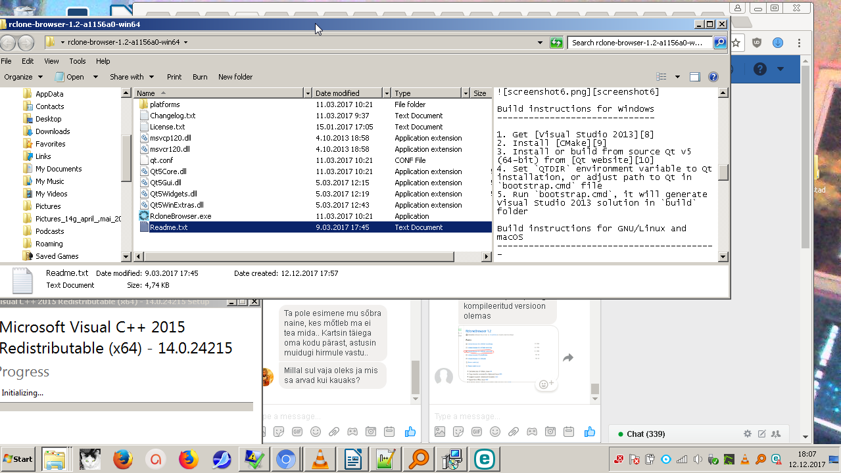
Task: Open the browser three-dot menu
Action: click(799, 43)
